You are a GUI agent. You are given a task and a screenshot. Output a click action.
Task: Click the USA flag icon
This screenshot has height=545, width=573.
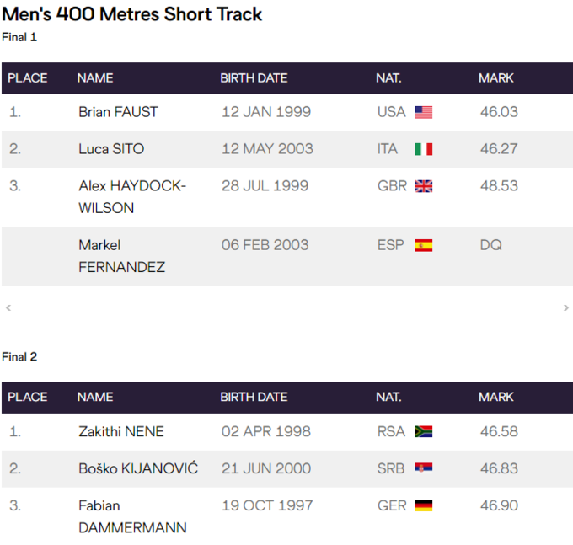423,112
